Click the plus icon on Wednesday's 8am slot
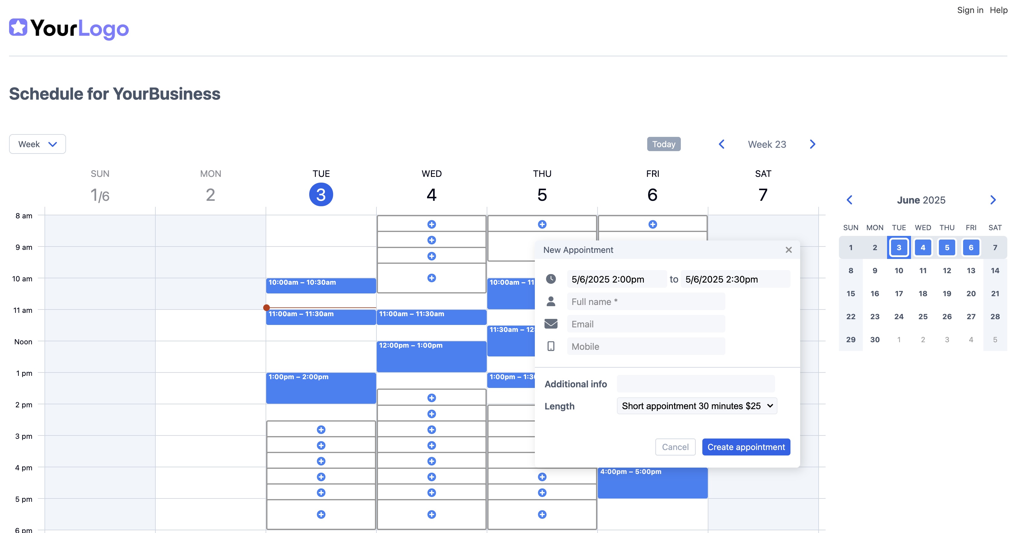 click(x=432, y=224)
